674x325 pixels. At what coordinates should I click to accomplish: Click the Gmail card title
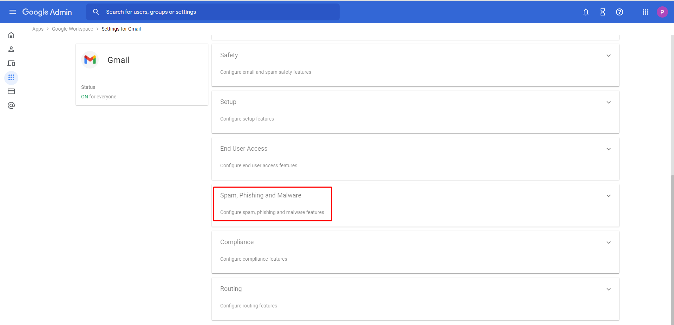[x=118, y=60]
